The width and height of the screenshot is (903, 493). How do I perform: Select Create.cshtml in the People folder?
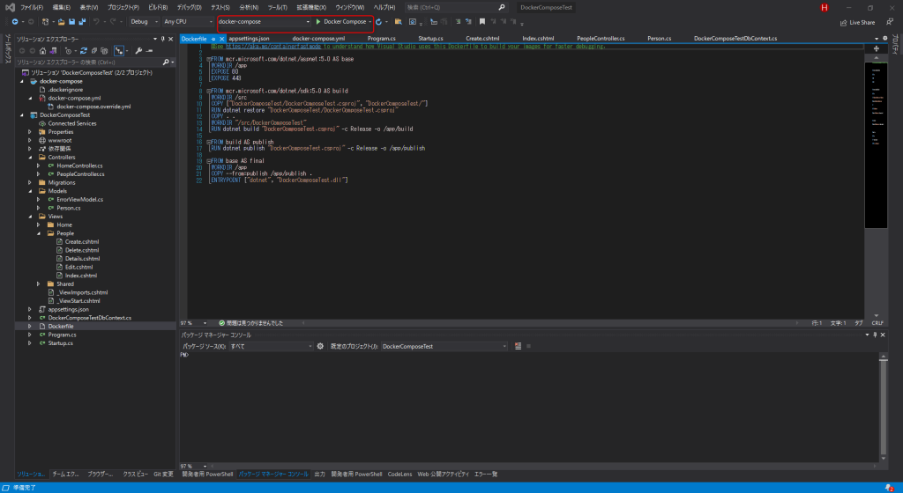tap(82, 241)
